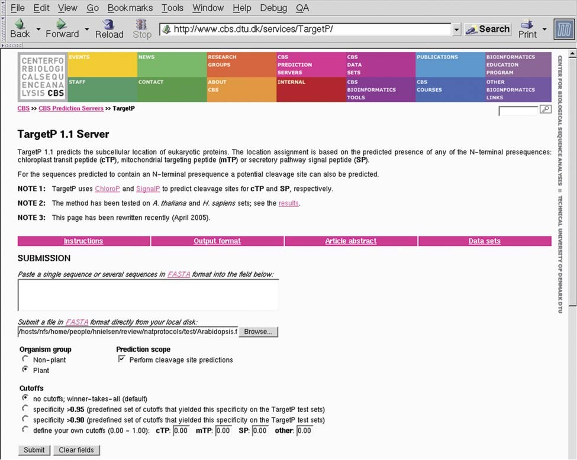
Task: Click the Search button in toolbar
Action: click(488, 30)
